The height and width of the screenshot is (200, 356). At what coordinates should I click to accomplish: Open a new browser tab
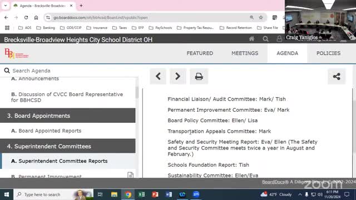[x=81, y=6]
